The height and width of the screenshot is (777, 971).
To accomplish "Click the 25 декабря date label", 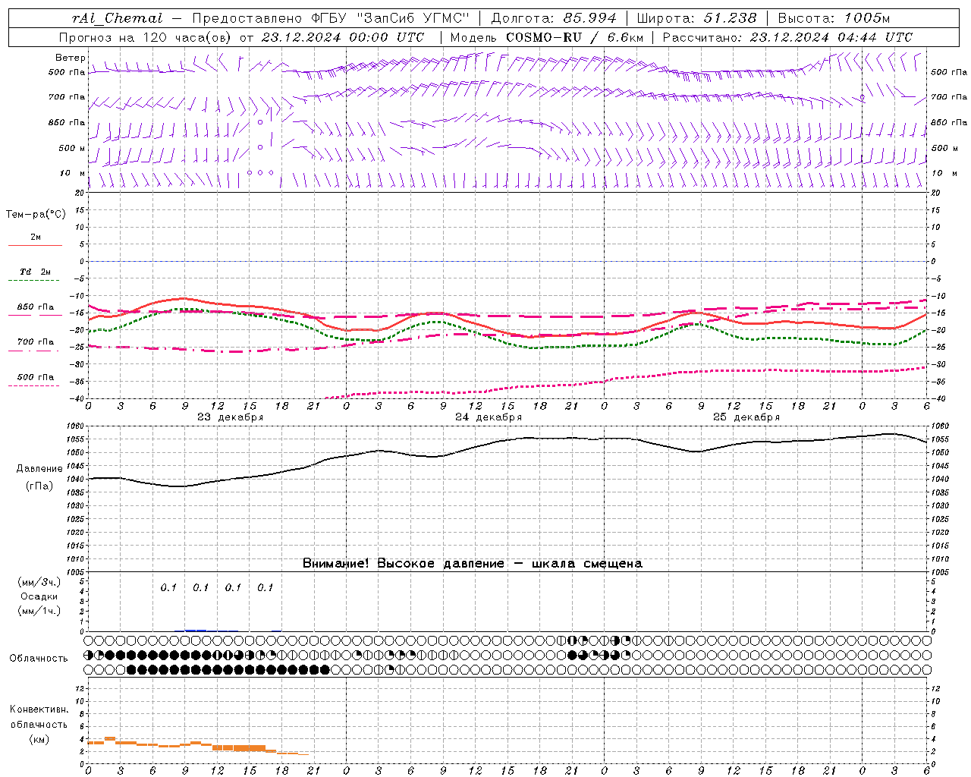I will (746, 417).
